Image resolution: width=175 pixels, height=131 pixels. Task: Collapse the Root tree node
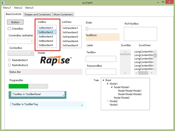[103, 80]
